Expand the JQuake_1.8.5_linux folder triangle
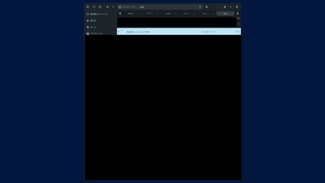Screen dimensions: 325x183 click(119, 32)
